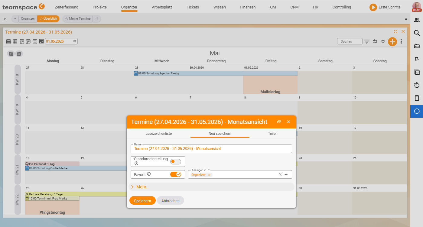Viewport: 423px width, 227px height.
Task: Switch to the Teilen tab
Action: (x=273, y=133)
